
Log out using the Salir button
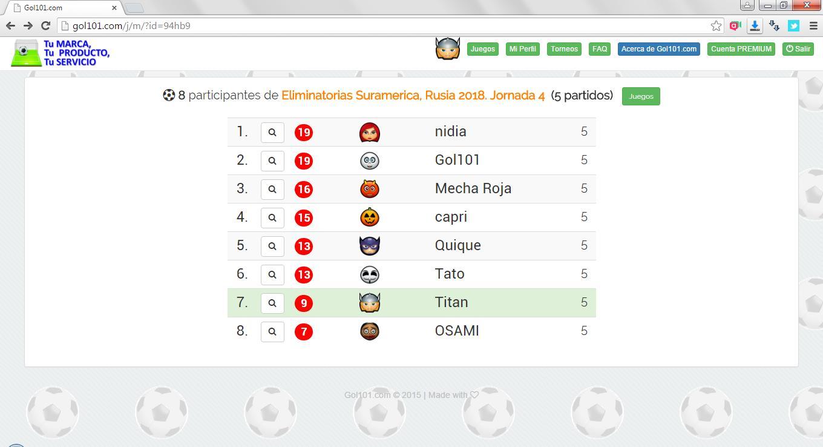tap(798, 49)
